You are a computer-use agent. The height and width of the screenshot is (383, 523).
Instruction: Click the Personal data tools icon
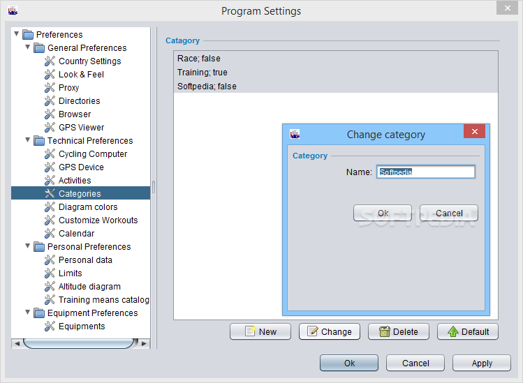[x=50, y=260]
